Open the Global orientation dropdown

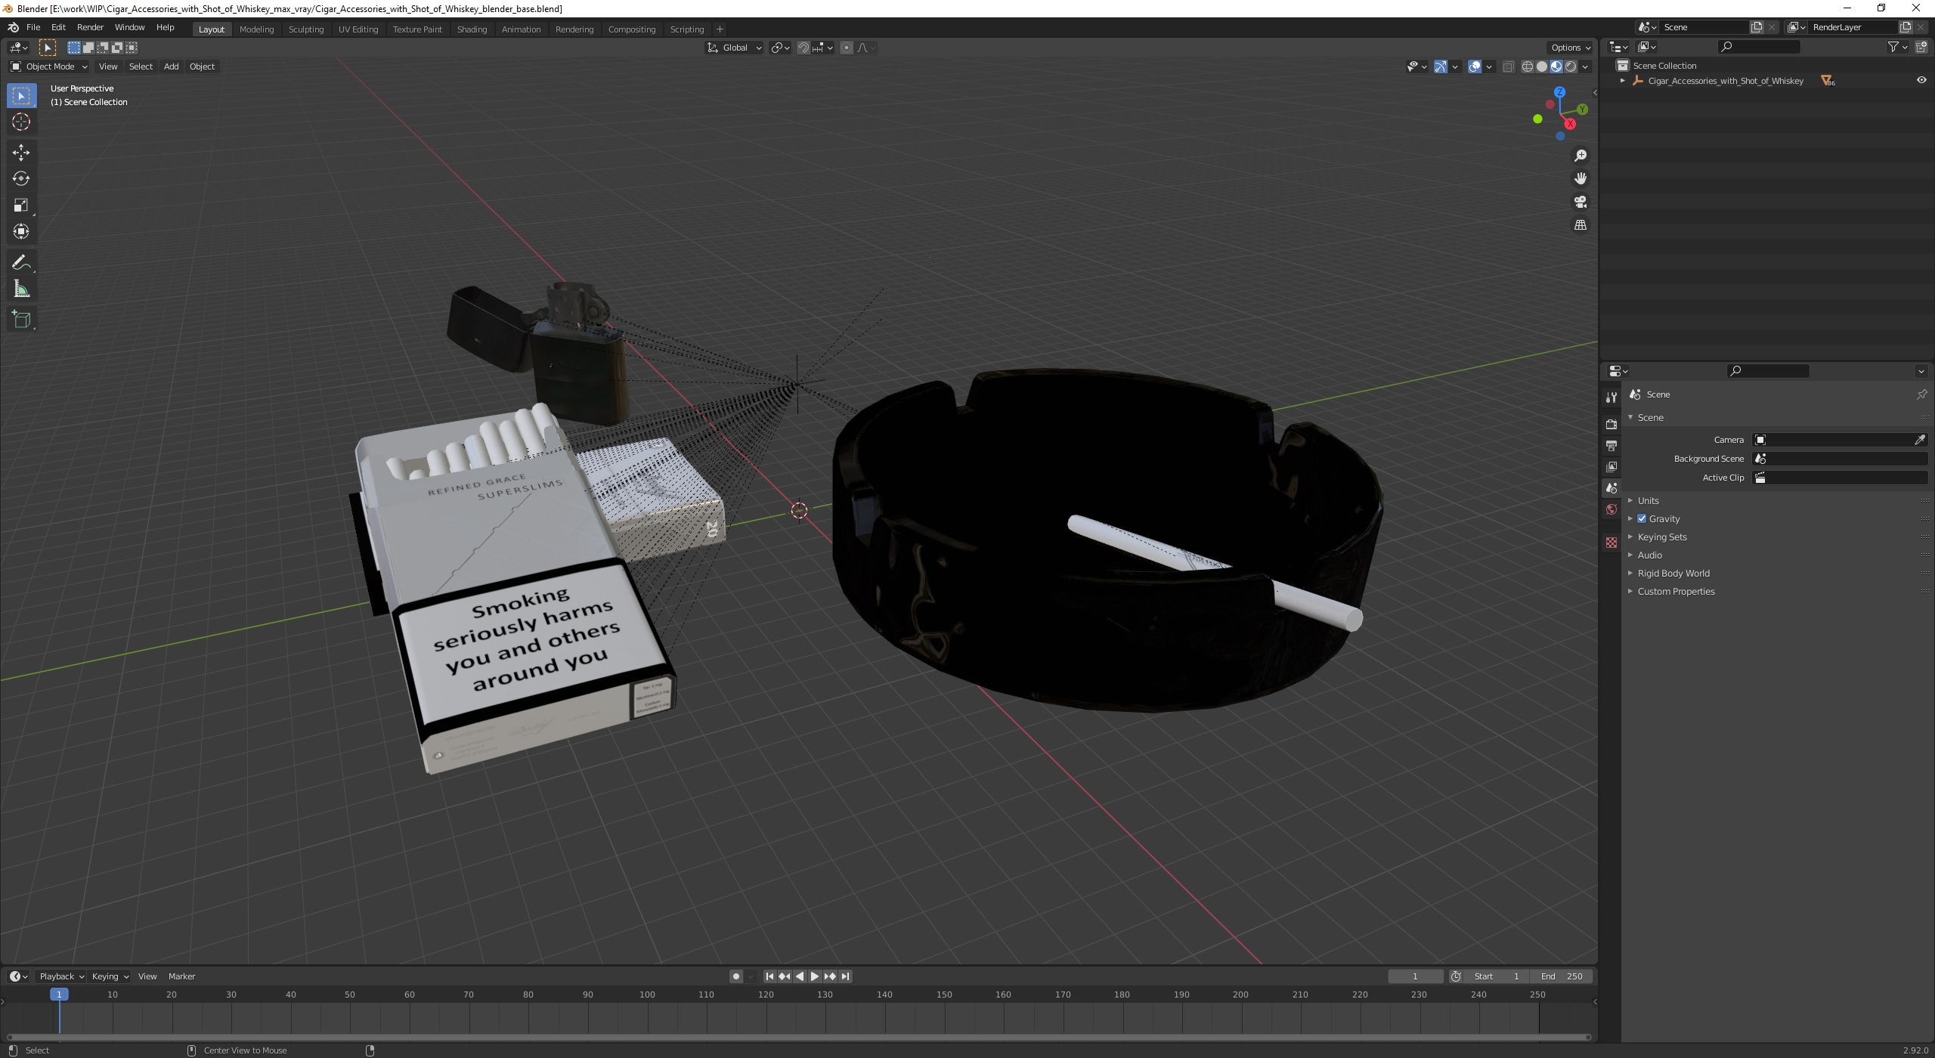click(x=734, y=48)
